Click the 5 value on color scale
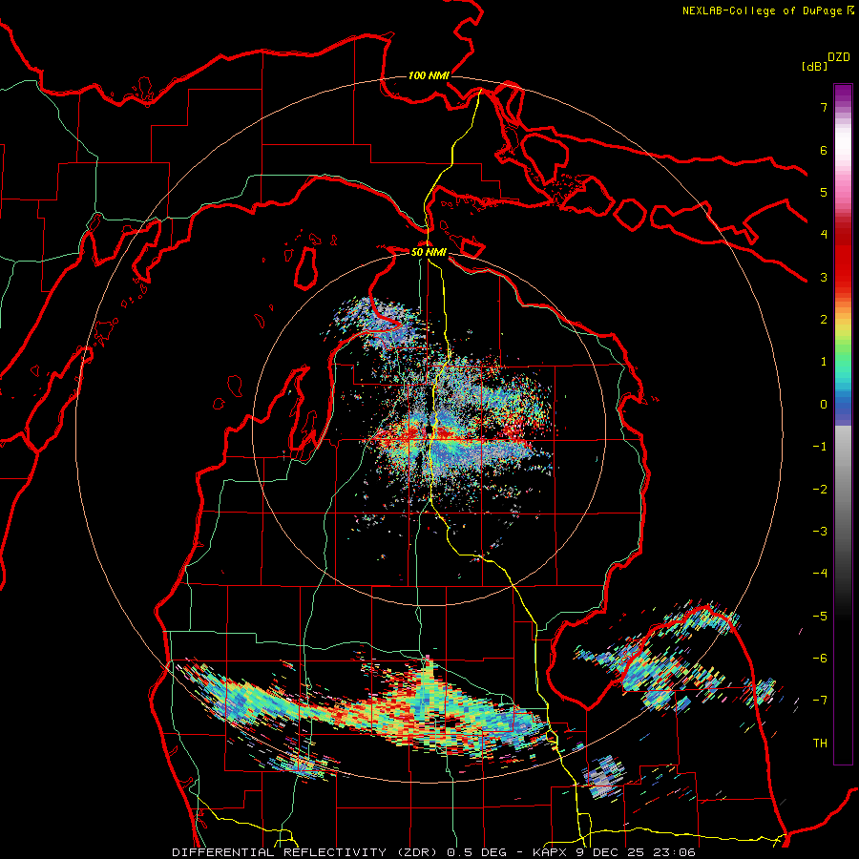The width and height of the screenshot is (859, 859). [x=824, y=192]
